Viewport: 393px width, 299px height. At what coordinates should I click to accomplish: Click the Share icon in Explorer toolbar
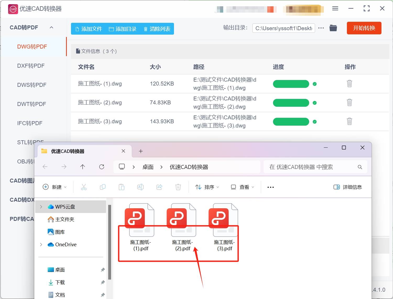point(159,187)
